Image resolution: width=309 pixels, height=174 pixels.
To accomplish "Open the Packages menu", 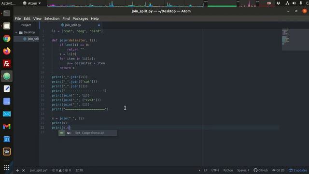I will [x=80, y=18].
